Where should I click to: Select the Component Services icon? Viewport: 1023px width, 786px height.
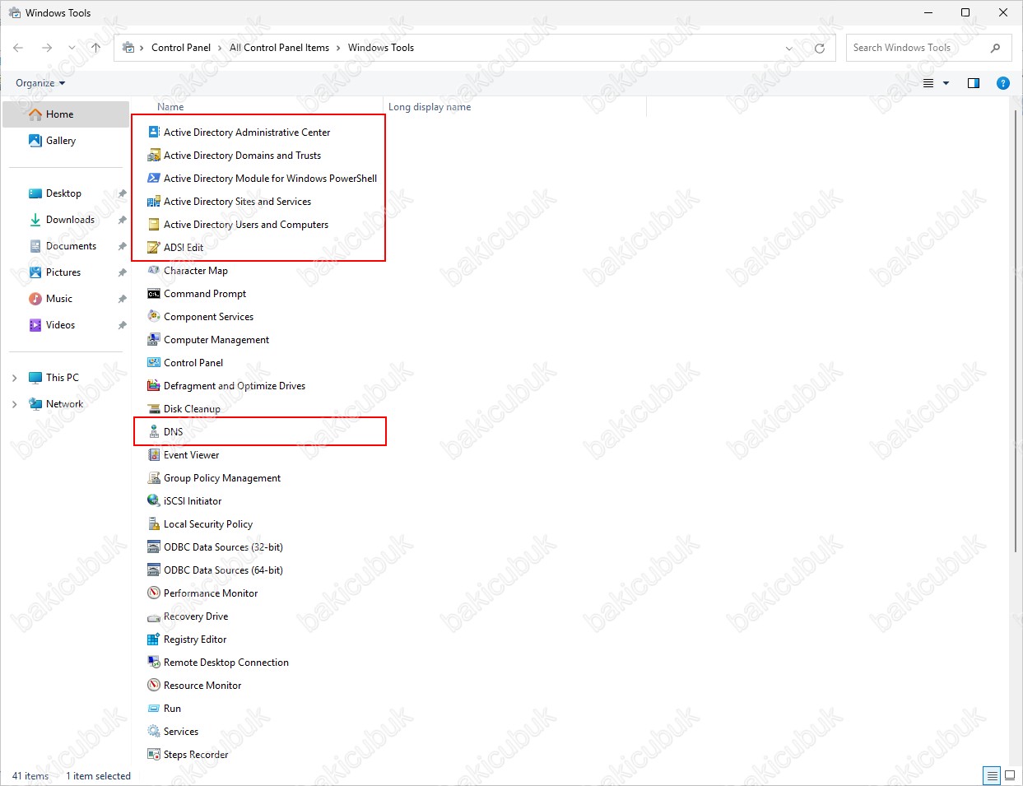tap(154, 316)
